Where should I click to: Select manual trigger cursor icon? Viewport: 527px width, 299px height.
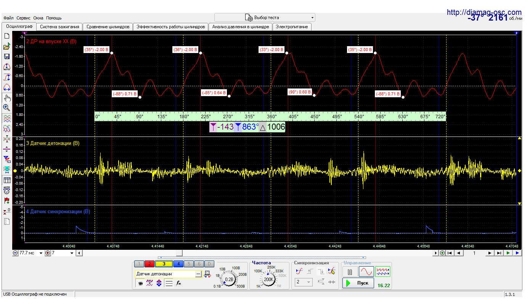(x=332, y=271)
